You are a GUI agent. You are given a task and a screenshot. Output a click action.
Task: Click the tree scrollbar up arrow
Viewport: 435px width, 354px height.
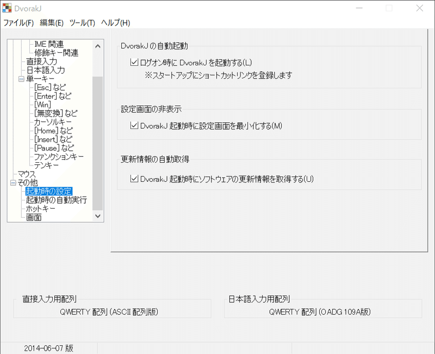pyautogui.click(x=98, y=46)
